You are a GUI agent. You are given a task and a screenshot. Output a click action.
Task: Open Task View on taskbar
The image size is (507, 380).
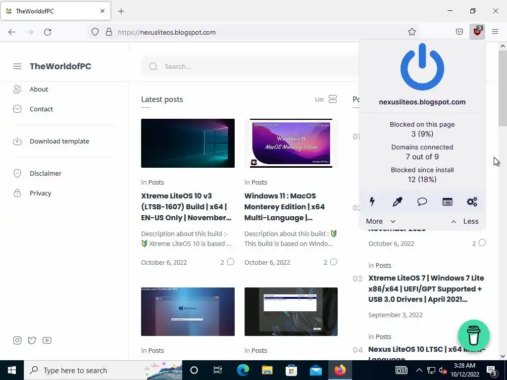218,370
